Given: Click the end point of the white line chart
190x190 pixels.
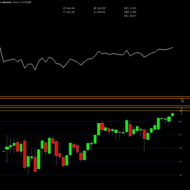Looking at the screenshot, I should [173, 47].
